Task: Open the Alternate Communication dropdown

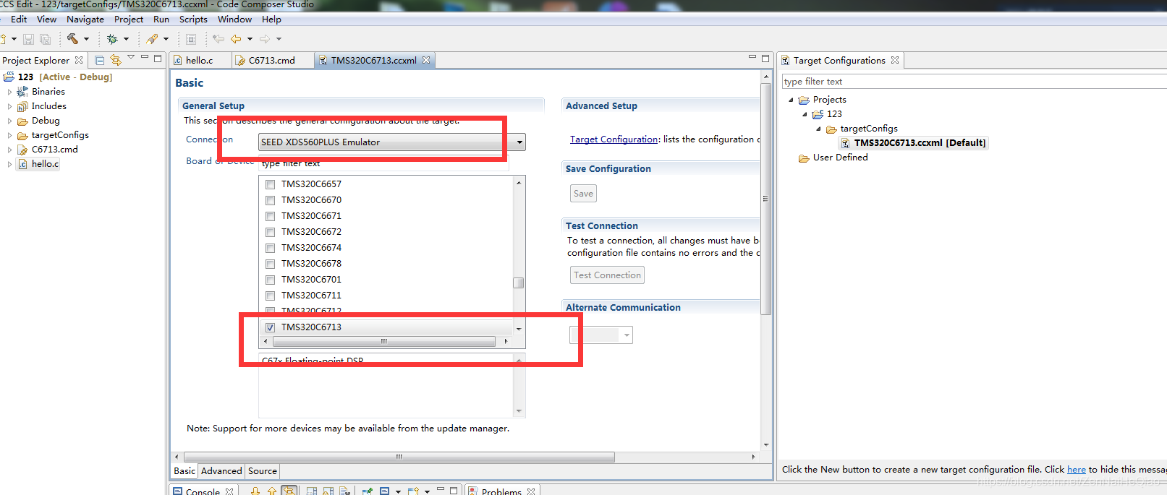Action: [x=627, y=335]
